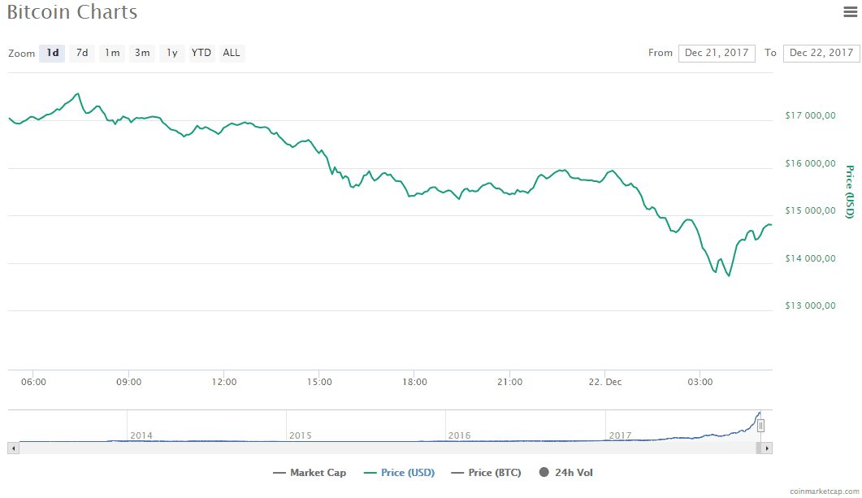This screenshot has height=498, width=862.
Task: Choose the YTD zoom option
Action: point(201,53)
